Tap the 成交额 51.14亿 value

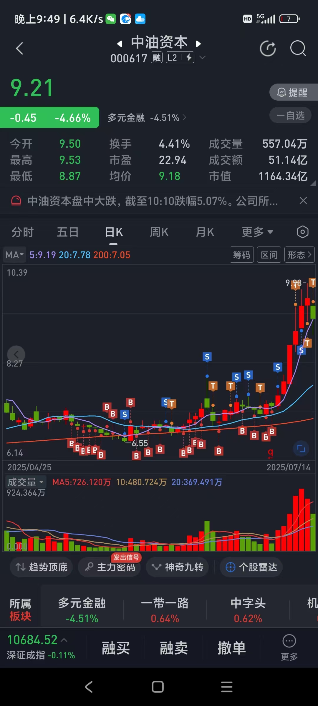point(288,160)
